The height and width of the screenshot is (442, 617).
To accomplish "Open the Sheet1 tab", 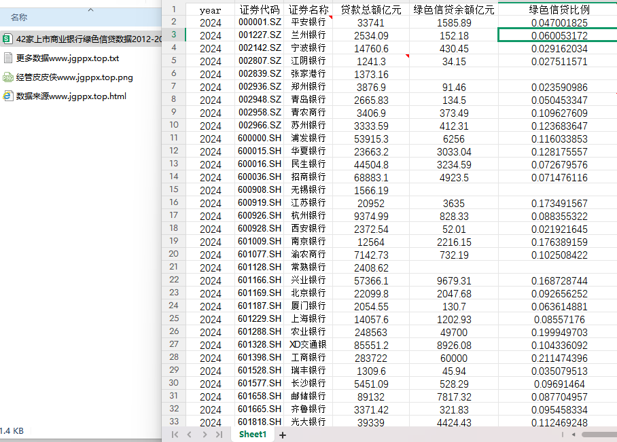I will click(x=253, y=434).
